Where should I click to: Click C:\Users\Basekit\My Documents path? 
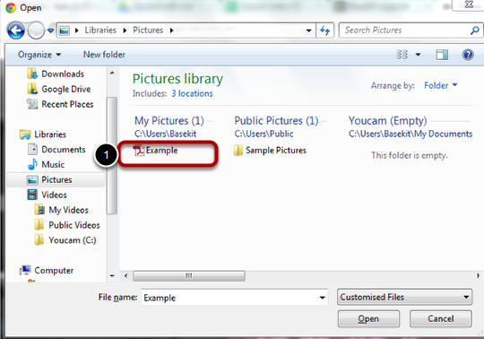point(411,134)
